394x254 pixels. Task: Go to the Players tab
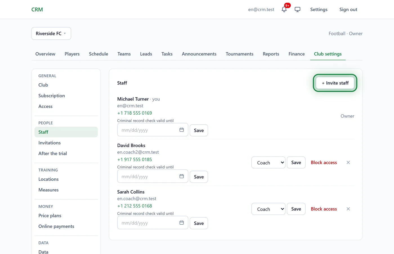point(72,54)
